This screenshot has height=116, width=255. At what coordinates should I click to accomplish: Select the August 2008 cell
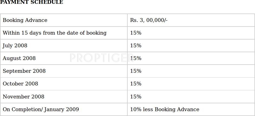point(19,58)
